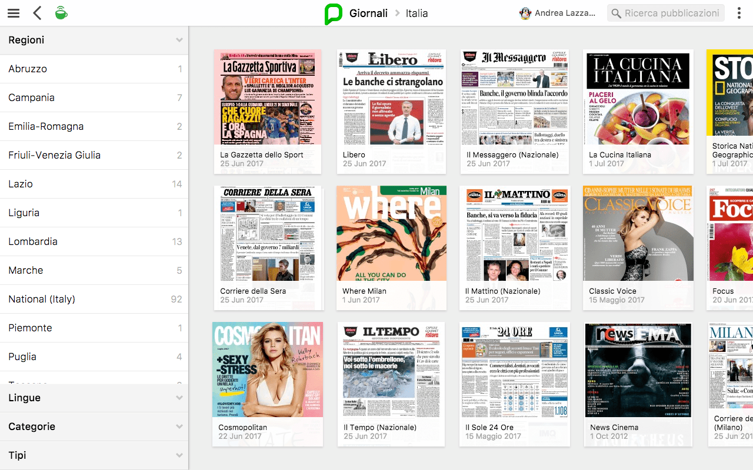
Task: Open the hamburger menu icon
Action: [14, 13]
